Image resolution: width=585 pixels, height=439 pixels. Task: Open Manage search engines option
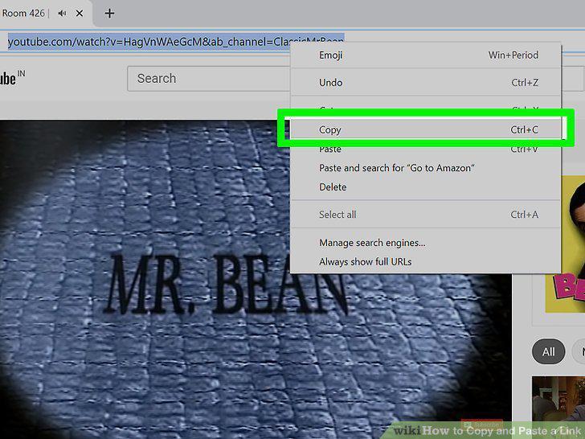click(426, 243)
